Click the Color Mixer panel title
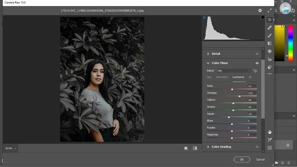 tap(220, 63)
